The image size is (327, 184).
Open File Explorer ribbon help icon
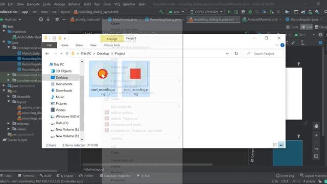(x=283, y=45)
